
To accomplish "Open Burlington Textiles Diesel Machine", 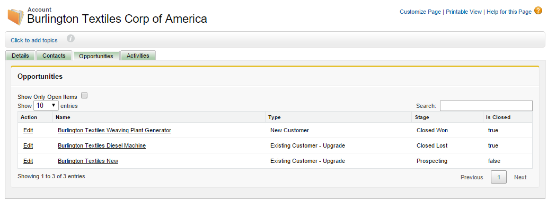I will click(102, 145).
